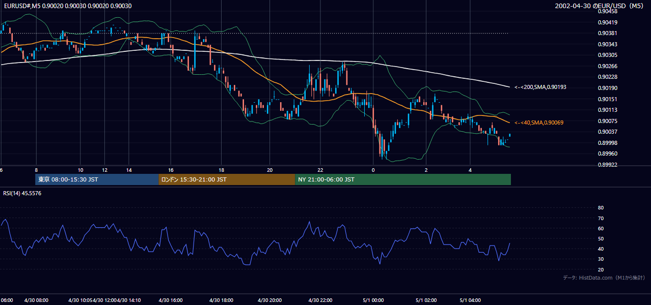Click price axis value 0.90190
The height and width of the screenshot is (305, 651).
(x=607, y=88)
